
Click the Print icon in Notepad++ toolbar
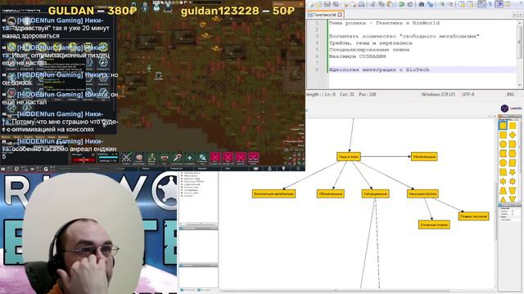tap(362, 4)
